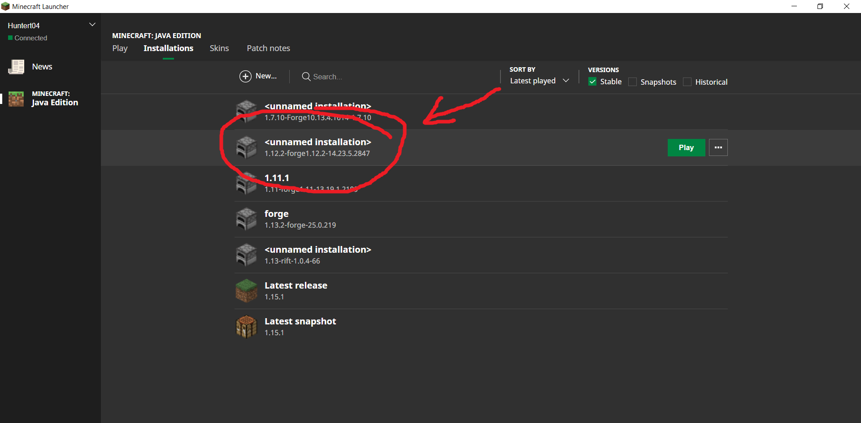Enable the Historical versions checkbox
This screenshot has height=423, width=861.
(687, 82)
